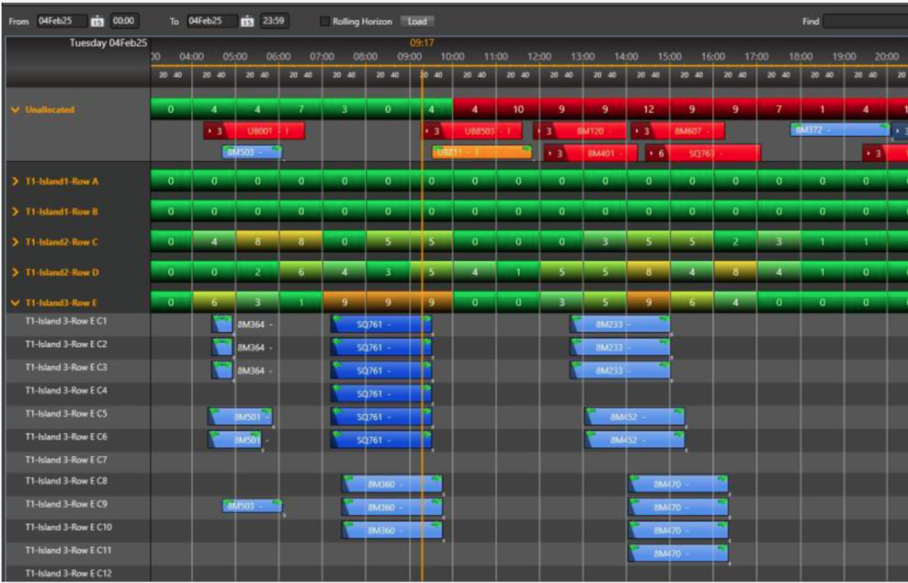Image resolution: width=908 pixels, height=583 pixels.
Task: Select the 8M501 bar in row E C5
Action: 239,417
